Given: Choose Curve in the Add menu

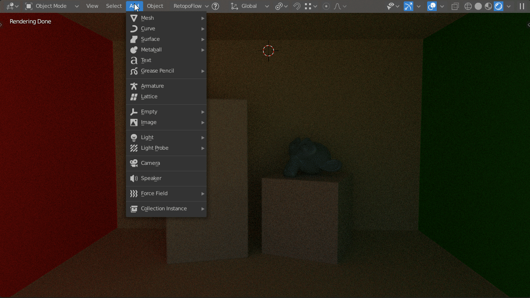Looking at the screenshot, I should pos(166,28).
